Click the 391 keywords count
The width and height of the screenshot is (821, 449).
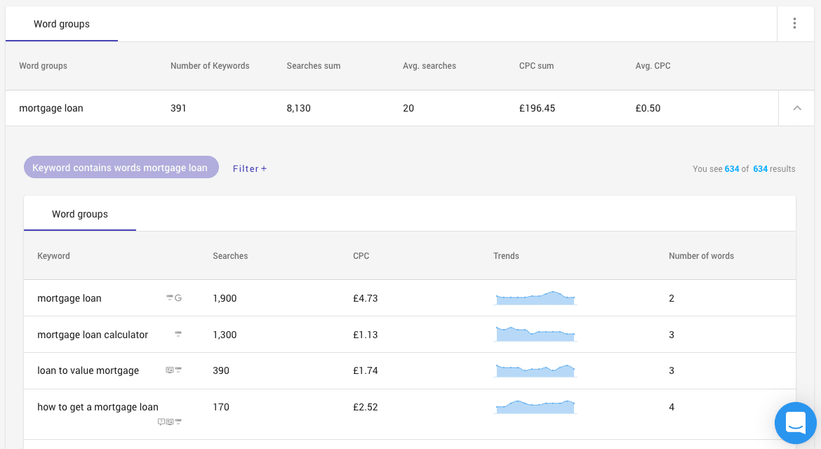[x=178, y=108]
